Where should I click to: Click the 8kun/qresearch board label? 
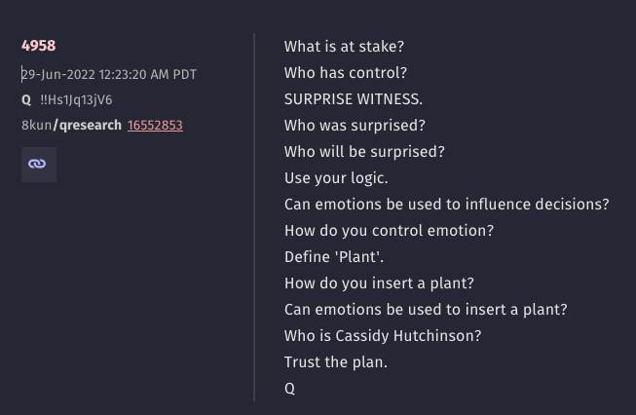71,126
